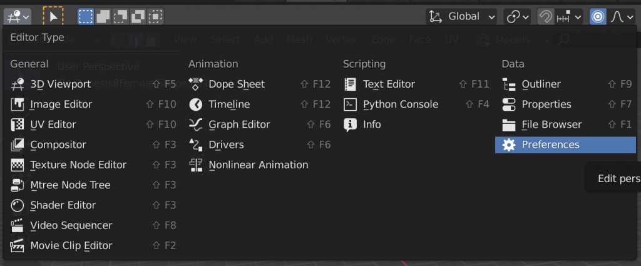This screenshot has width=641, height=266.
Task: Click Outliner label text
Action: point(541,84)
